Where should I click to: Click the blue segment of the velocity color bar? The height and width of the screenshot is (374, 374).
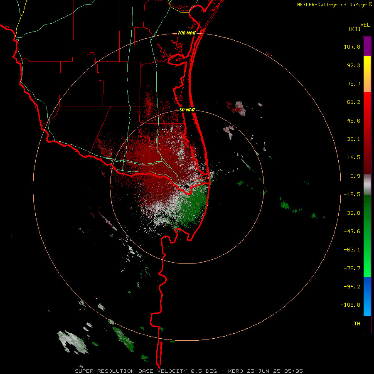(x=367, y=296)
